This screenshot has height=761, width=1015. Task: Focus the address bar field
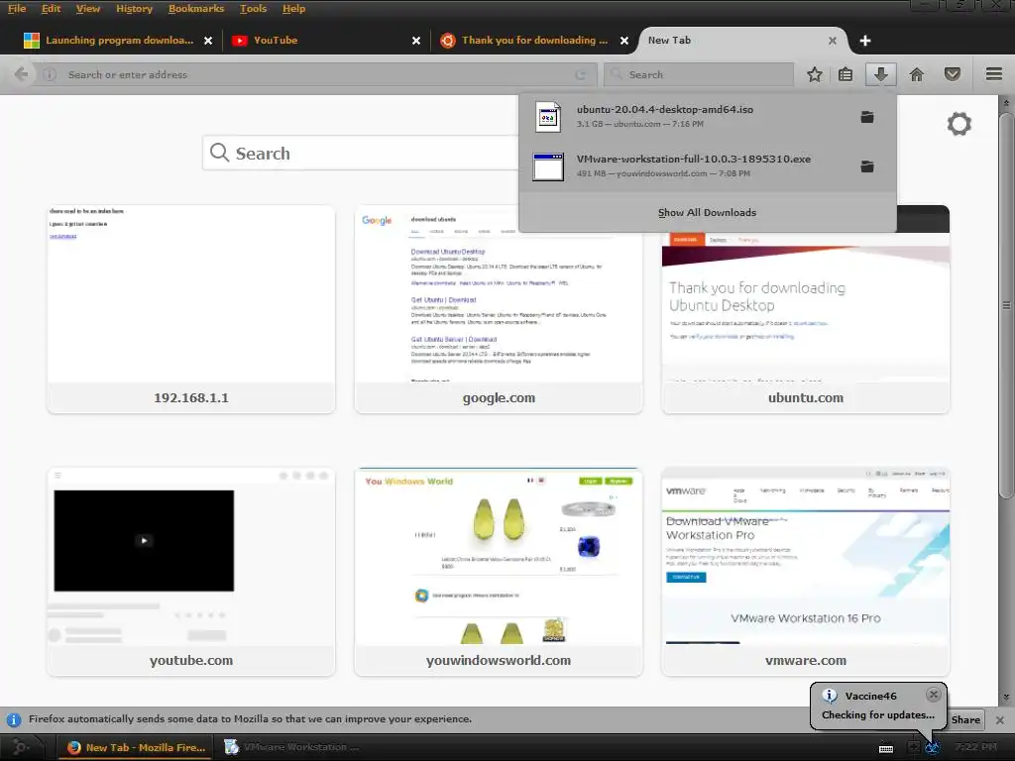[317, 75]
